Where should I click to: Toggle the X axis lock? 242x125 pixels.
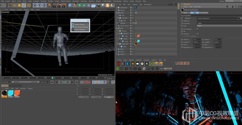(35, 5)
